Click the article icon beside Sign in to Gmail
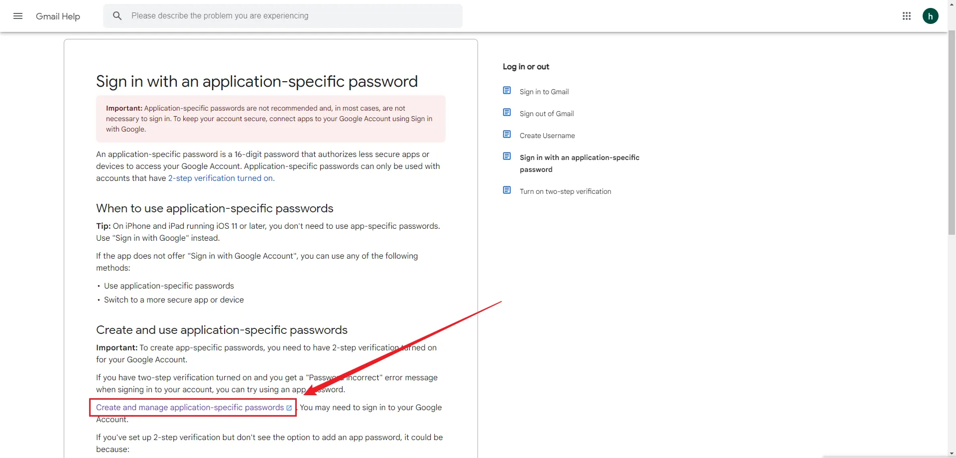This screenshot has height=458, width=956. 507,91
